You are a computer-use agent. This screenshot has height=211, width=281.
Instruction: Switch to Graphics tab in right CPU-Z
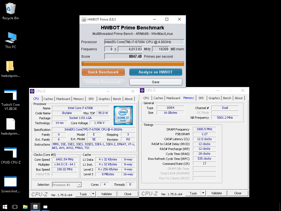pos(214,98)
